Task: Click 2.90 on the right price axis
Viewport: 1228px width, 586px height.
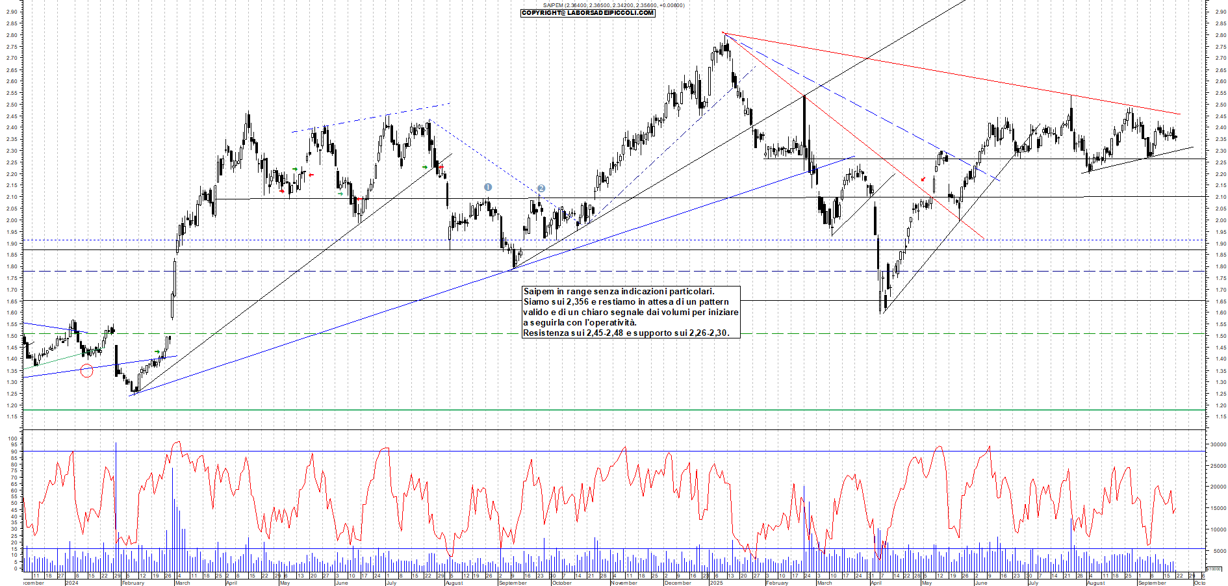Action: pyautogui.click(x=1220, y=12)
